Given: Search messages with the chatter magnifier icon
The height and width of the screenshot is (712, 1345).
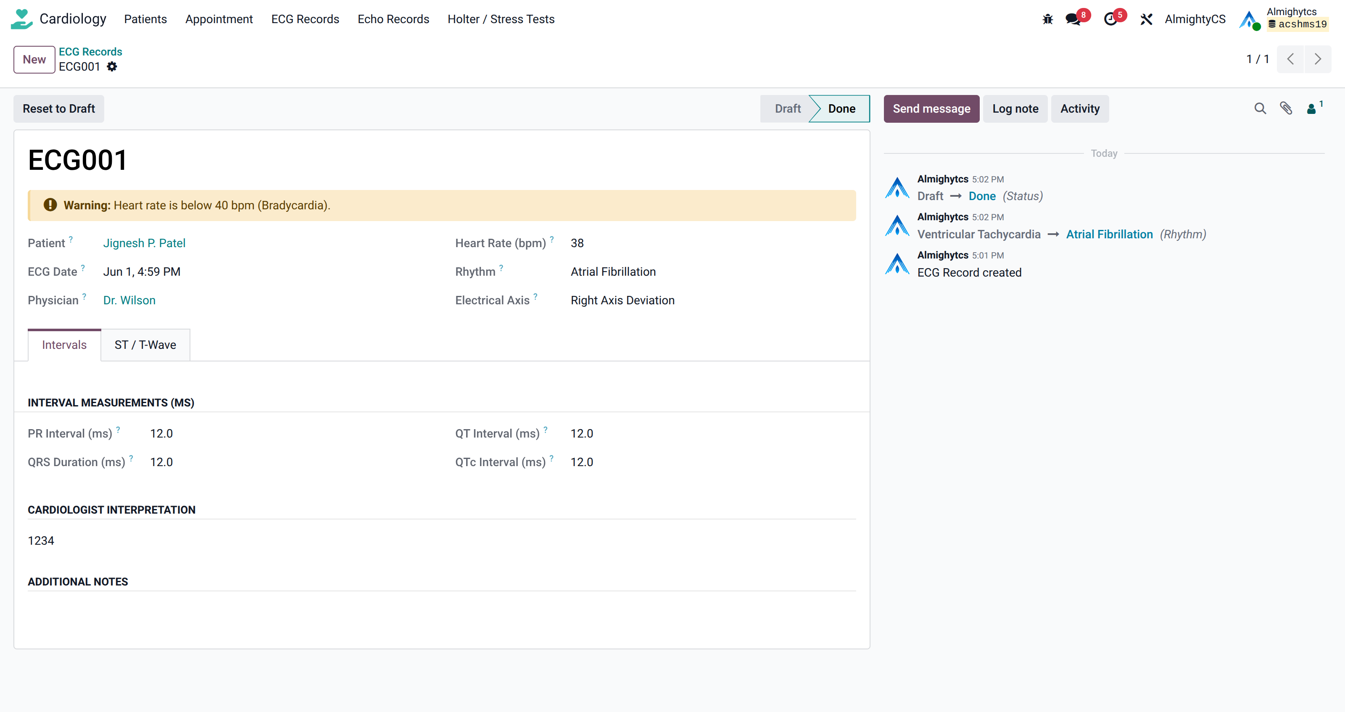Looking at the screenshot, I should [1260, 108].
